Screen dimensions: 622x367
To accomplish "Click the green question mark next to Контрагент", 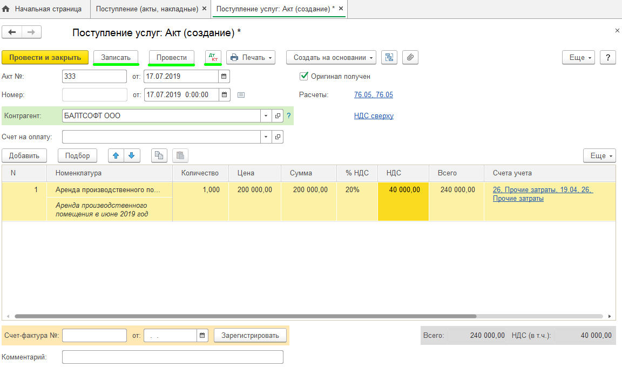I will click(289, 115).
